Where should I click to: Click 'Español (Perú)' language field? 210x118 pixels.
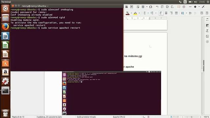pyautogui.click(x=119, y=117)
